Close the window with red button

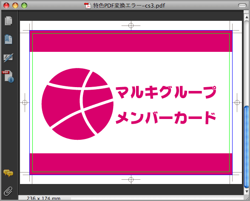6,6
